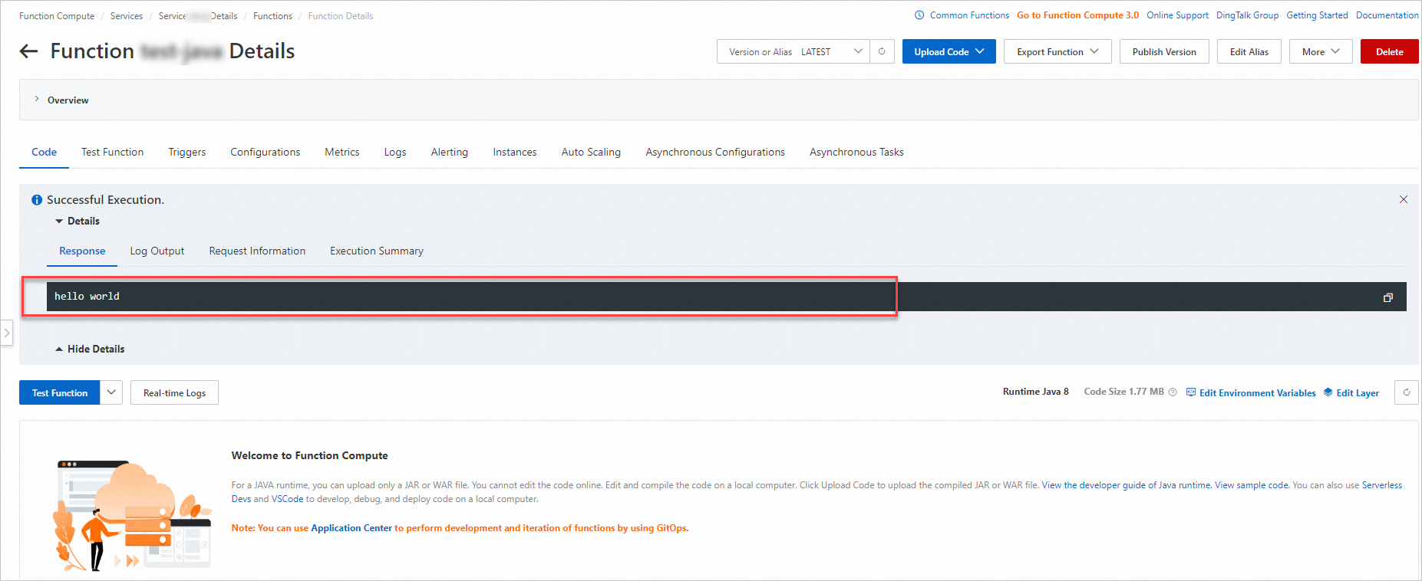
Task: Go to Function Compute 3.0
Action: tap(1078, 15)
